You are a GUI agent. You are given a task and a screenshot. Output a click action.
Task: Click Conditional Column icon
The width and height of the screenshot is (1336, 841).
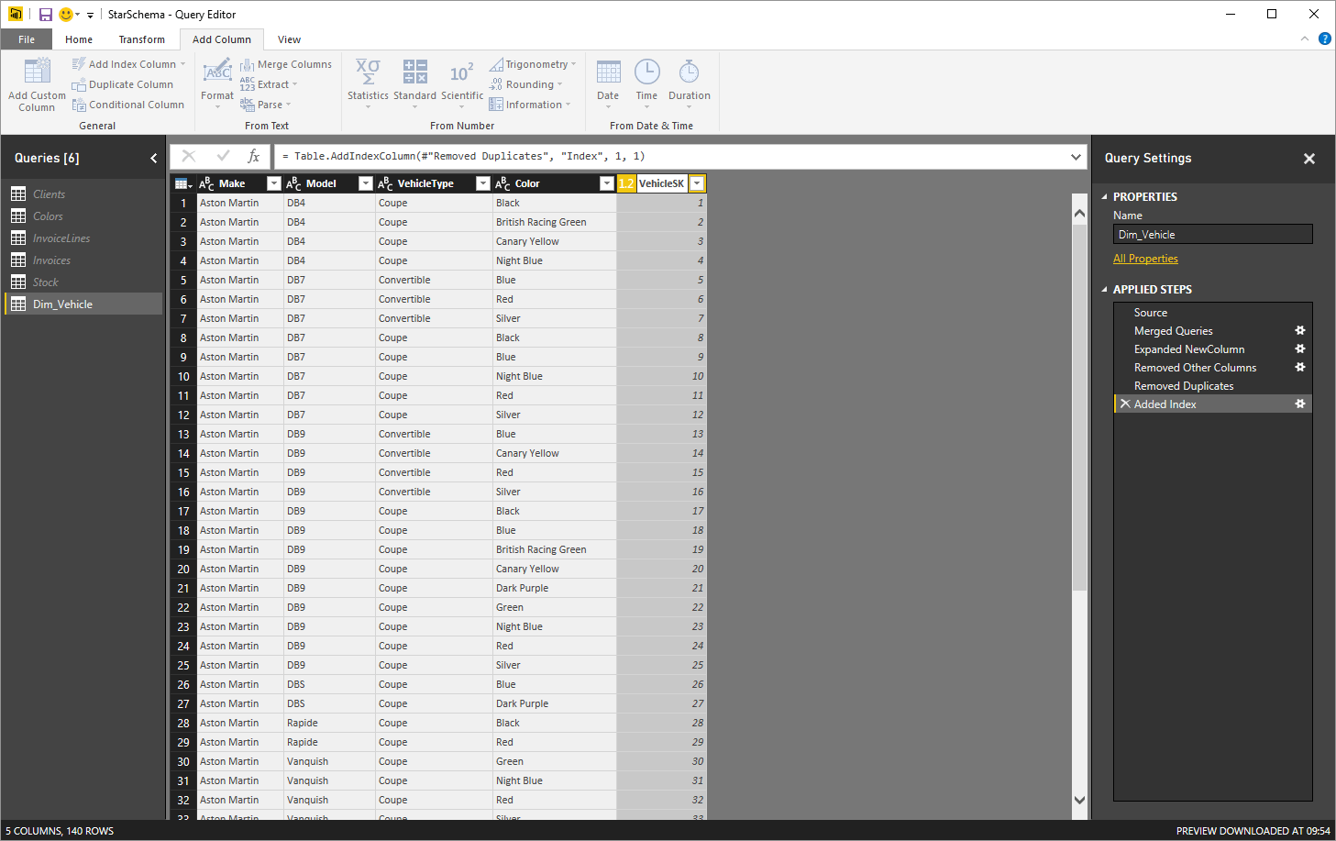coord(79,105)
